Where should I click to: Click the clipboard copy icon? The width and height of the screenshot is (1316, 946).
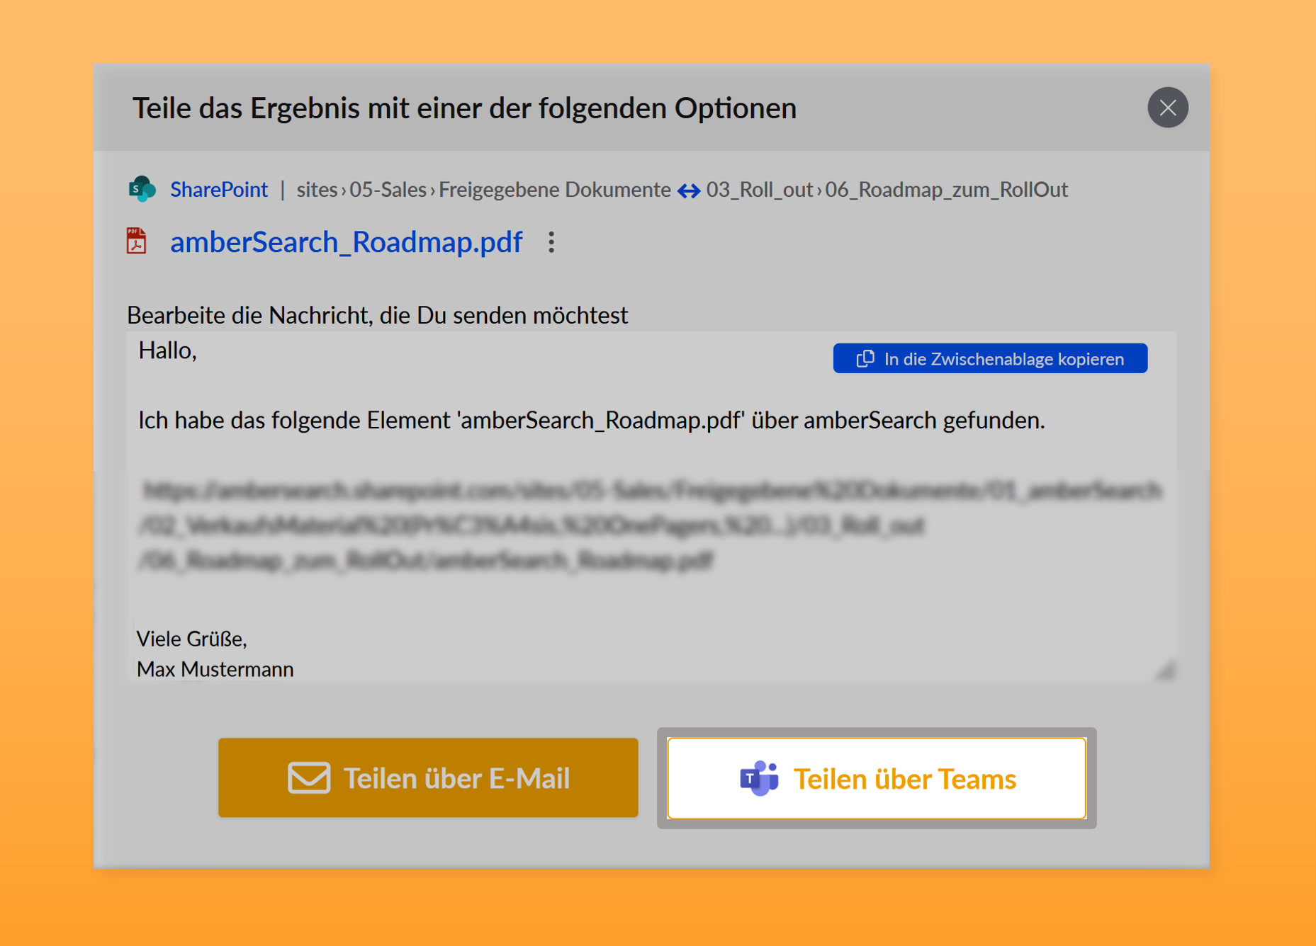click(x=865, y=359)
